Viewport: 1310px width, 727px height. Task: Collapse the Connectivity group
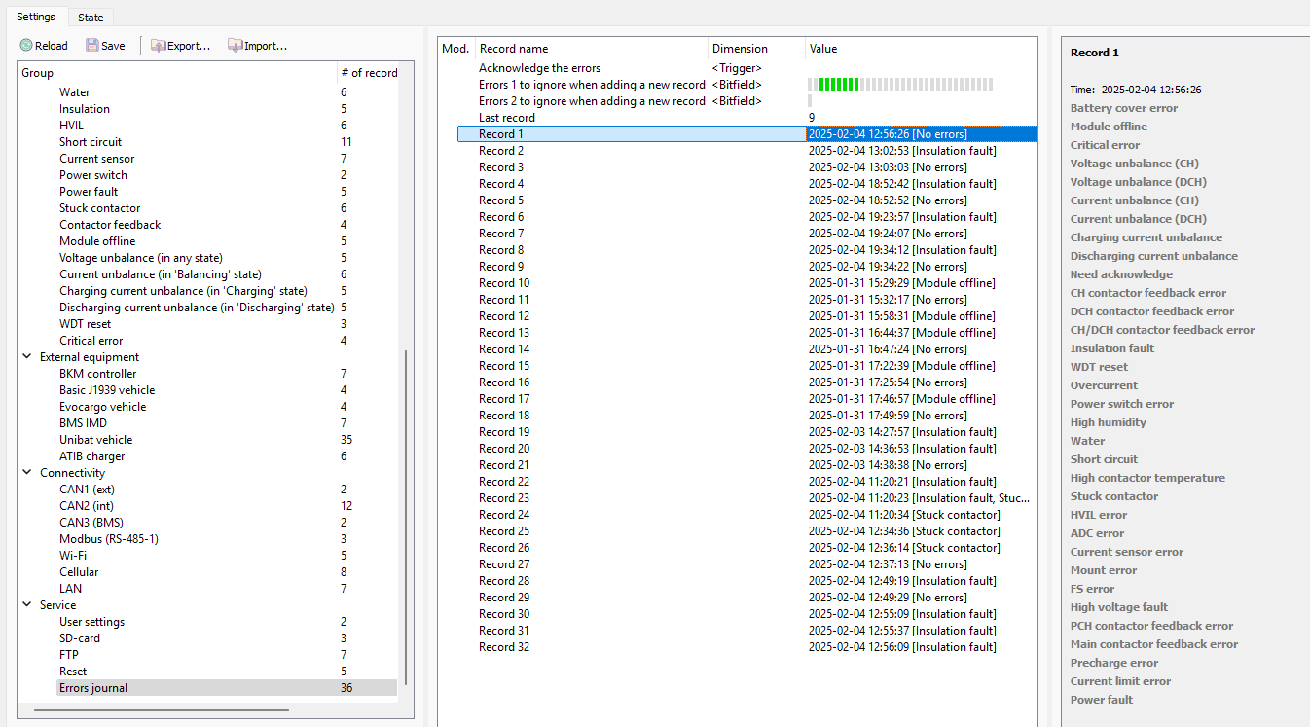(26, 473)
